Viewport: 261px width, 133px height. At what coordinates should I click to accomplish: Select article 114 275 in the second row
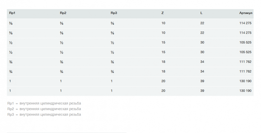click(x=245, y=33)
